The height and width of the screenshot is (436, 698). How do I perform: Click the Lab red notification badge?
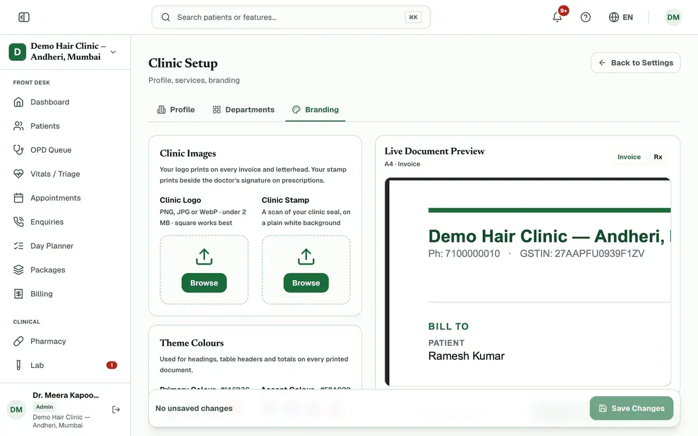tap(112, 365)
